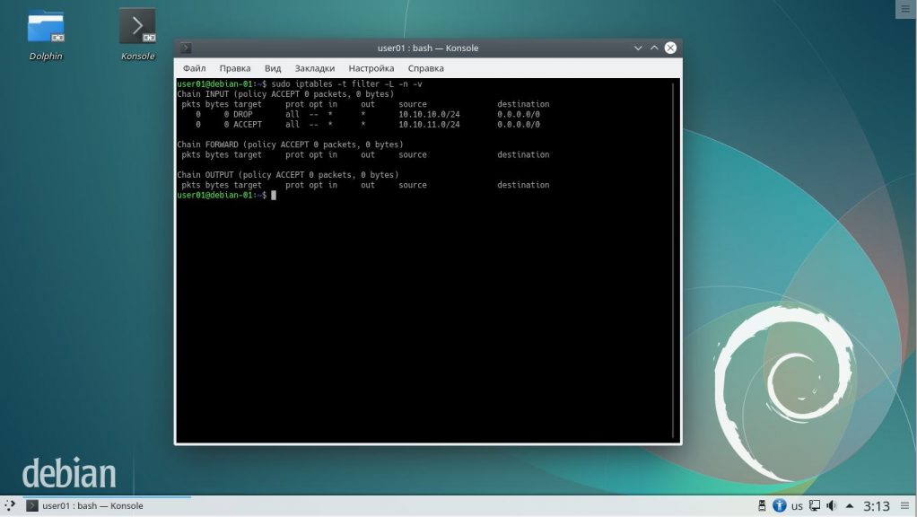
Task: Click the 3:13 clock in the panel
Action: pyautogui.click(x=876, y=506)
